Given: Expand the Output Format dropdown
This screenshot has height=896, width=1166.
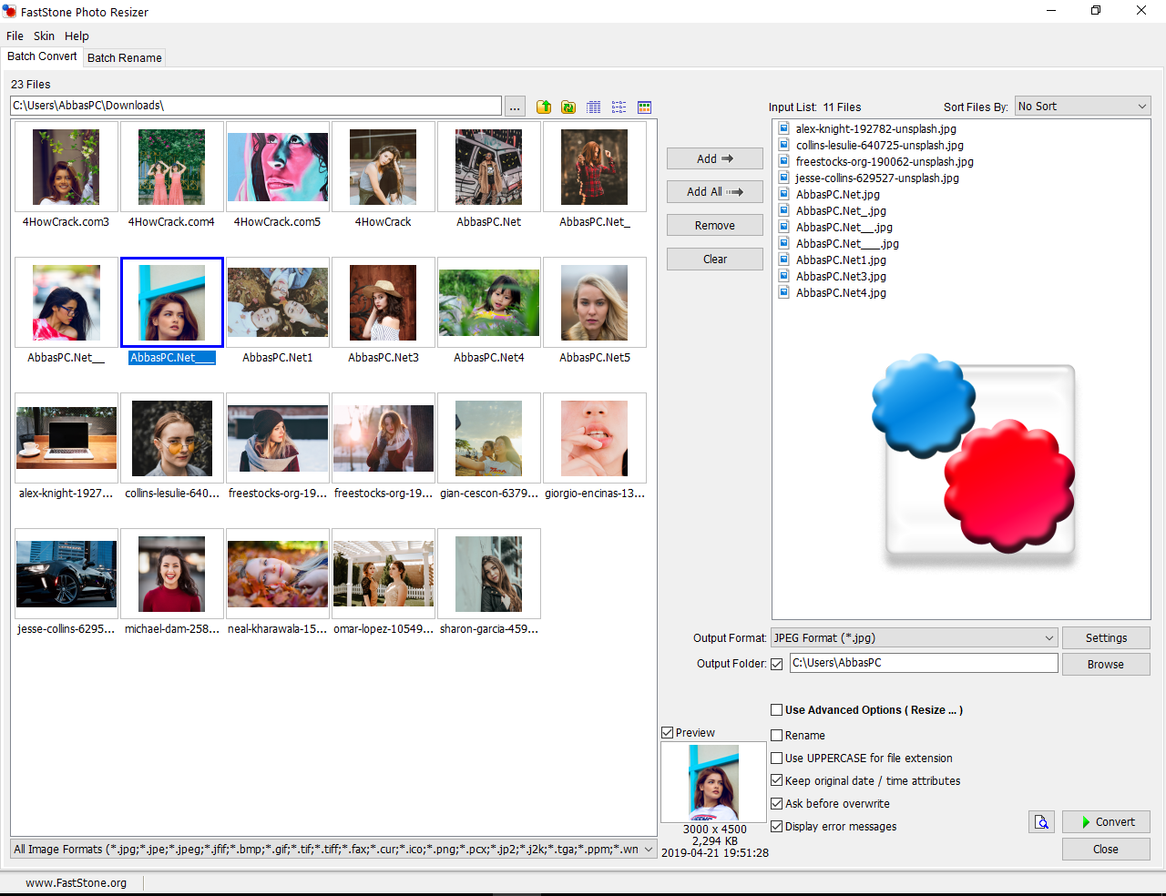Looking at the screenshot, I should click(x=914, y=638).
